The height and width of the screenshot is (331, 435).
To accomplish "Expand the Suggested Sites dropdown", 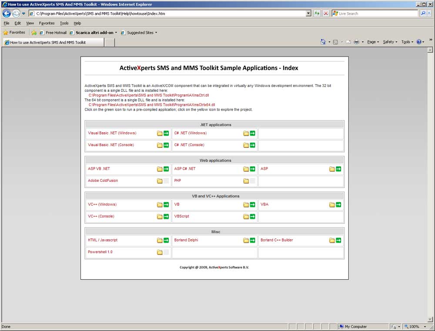I will 156,33.
